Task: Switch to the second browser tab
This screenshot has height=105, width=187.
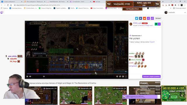Action: pyautogui.click(x=34, y=2)
